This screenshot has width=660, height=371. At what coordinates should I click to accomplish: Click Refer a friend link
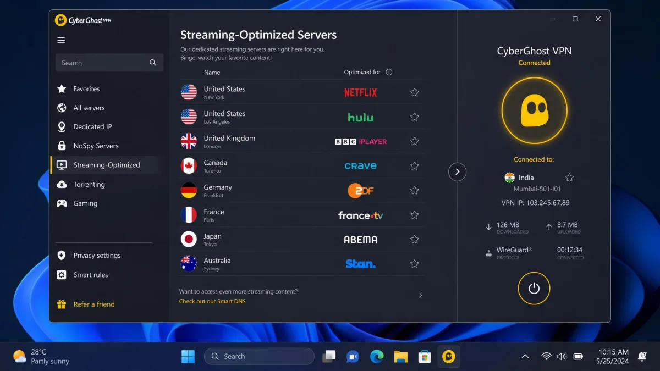94,304
